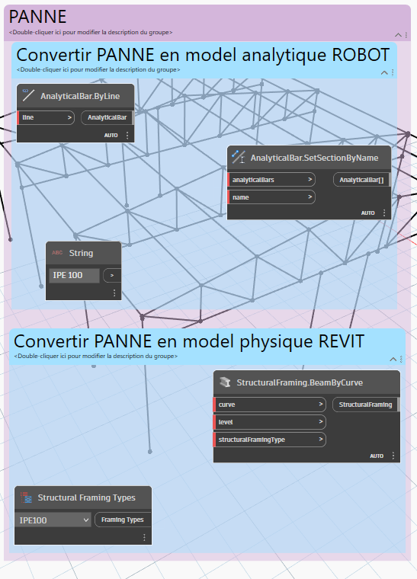Screen dimensions: 417x579
Task: Open the AnalyticalBar.ByLine node options menu dots
Action: (127, 136)
